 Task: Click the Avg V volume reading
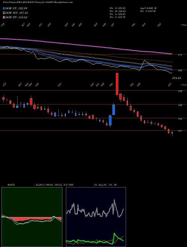coord(148,8)
